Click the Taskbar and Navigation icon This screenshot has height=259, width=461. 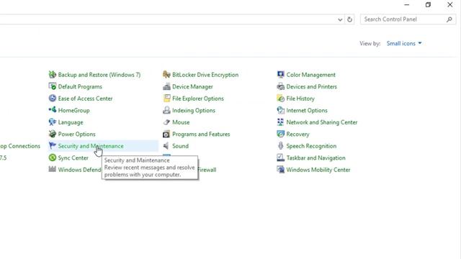point(280,158)
